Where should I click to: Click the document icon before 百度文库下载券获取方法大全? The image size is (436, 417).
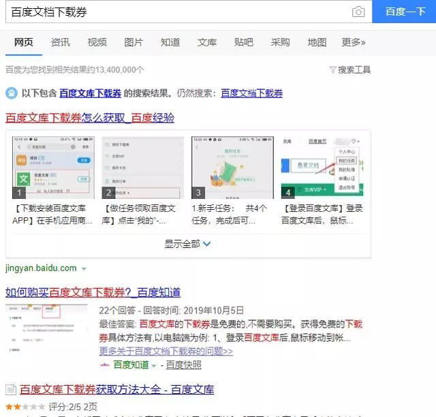(x=10, y=390)
